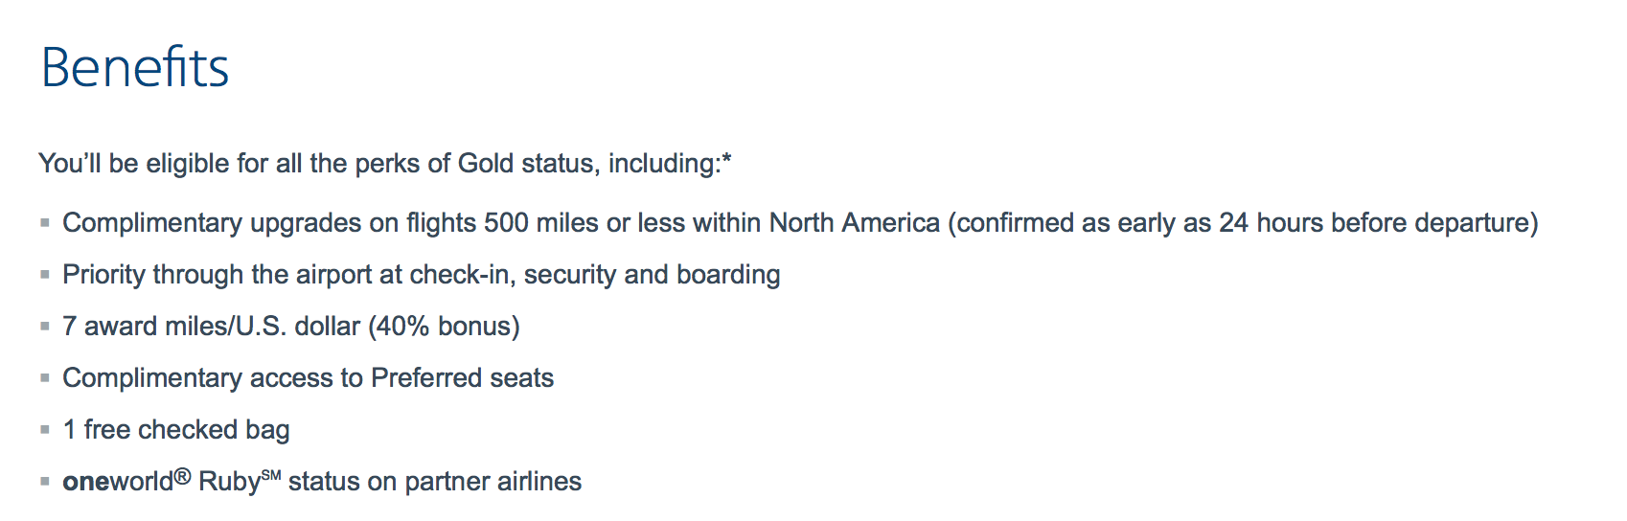
Task: Click the Gold status perks intro sentence
Action: (x=378, y=164)
